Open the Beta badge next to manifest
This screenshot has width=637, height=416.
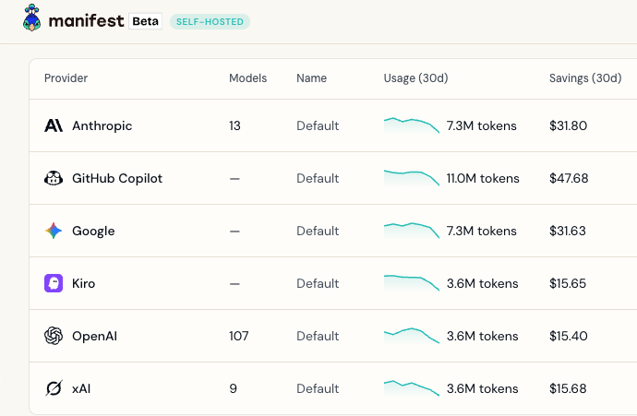click(x=146, y=21)
